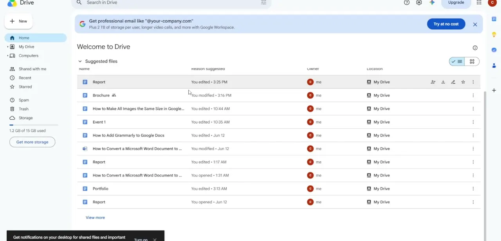Open Google Keep side panel icon
This screenshot has width=501, height=241.
coord(494,35)
